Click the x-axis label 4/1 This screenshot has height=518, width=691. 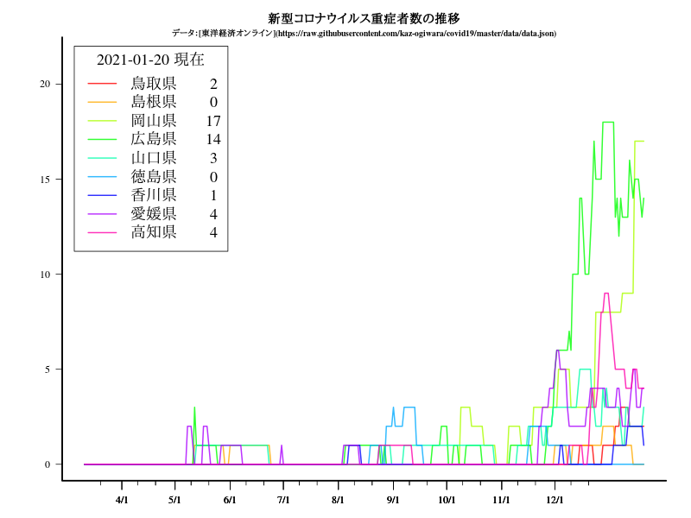point(122,500)
